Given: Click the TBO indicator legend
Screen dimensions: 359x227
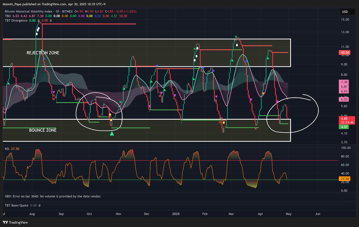Looking at the screenshot, I should (x=8, y=16).
